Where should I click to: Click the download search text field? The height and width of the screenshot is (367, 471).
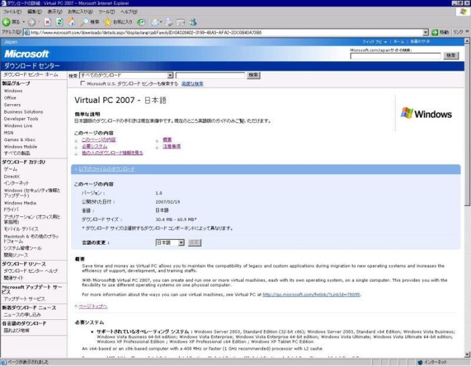[x=210, y=75]
